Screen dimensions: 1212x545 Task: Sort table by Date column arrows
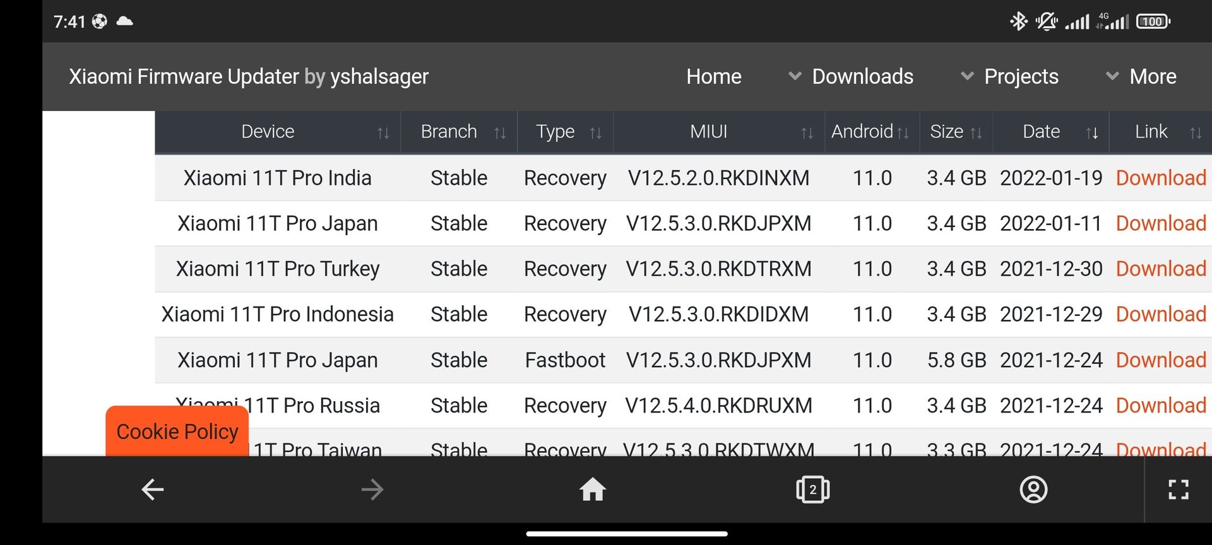[x=1092, y=132]
